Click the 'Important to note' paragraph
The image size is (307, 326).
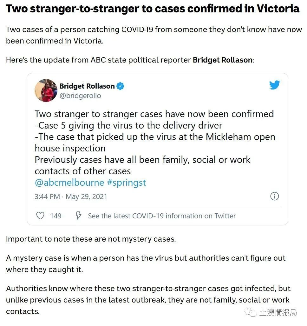pyautogui.click(x=91, y=239)
